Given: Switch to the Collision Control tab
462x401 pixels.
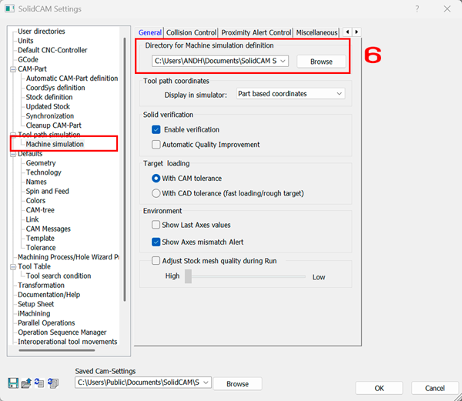Looking at the screenshot, I should 191,32.
